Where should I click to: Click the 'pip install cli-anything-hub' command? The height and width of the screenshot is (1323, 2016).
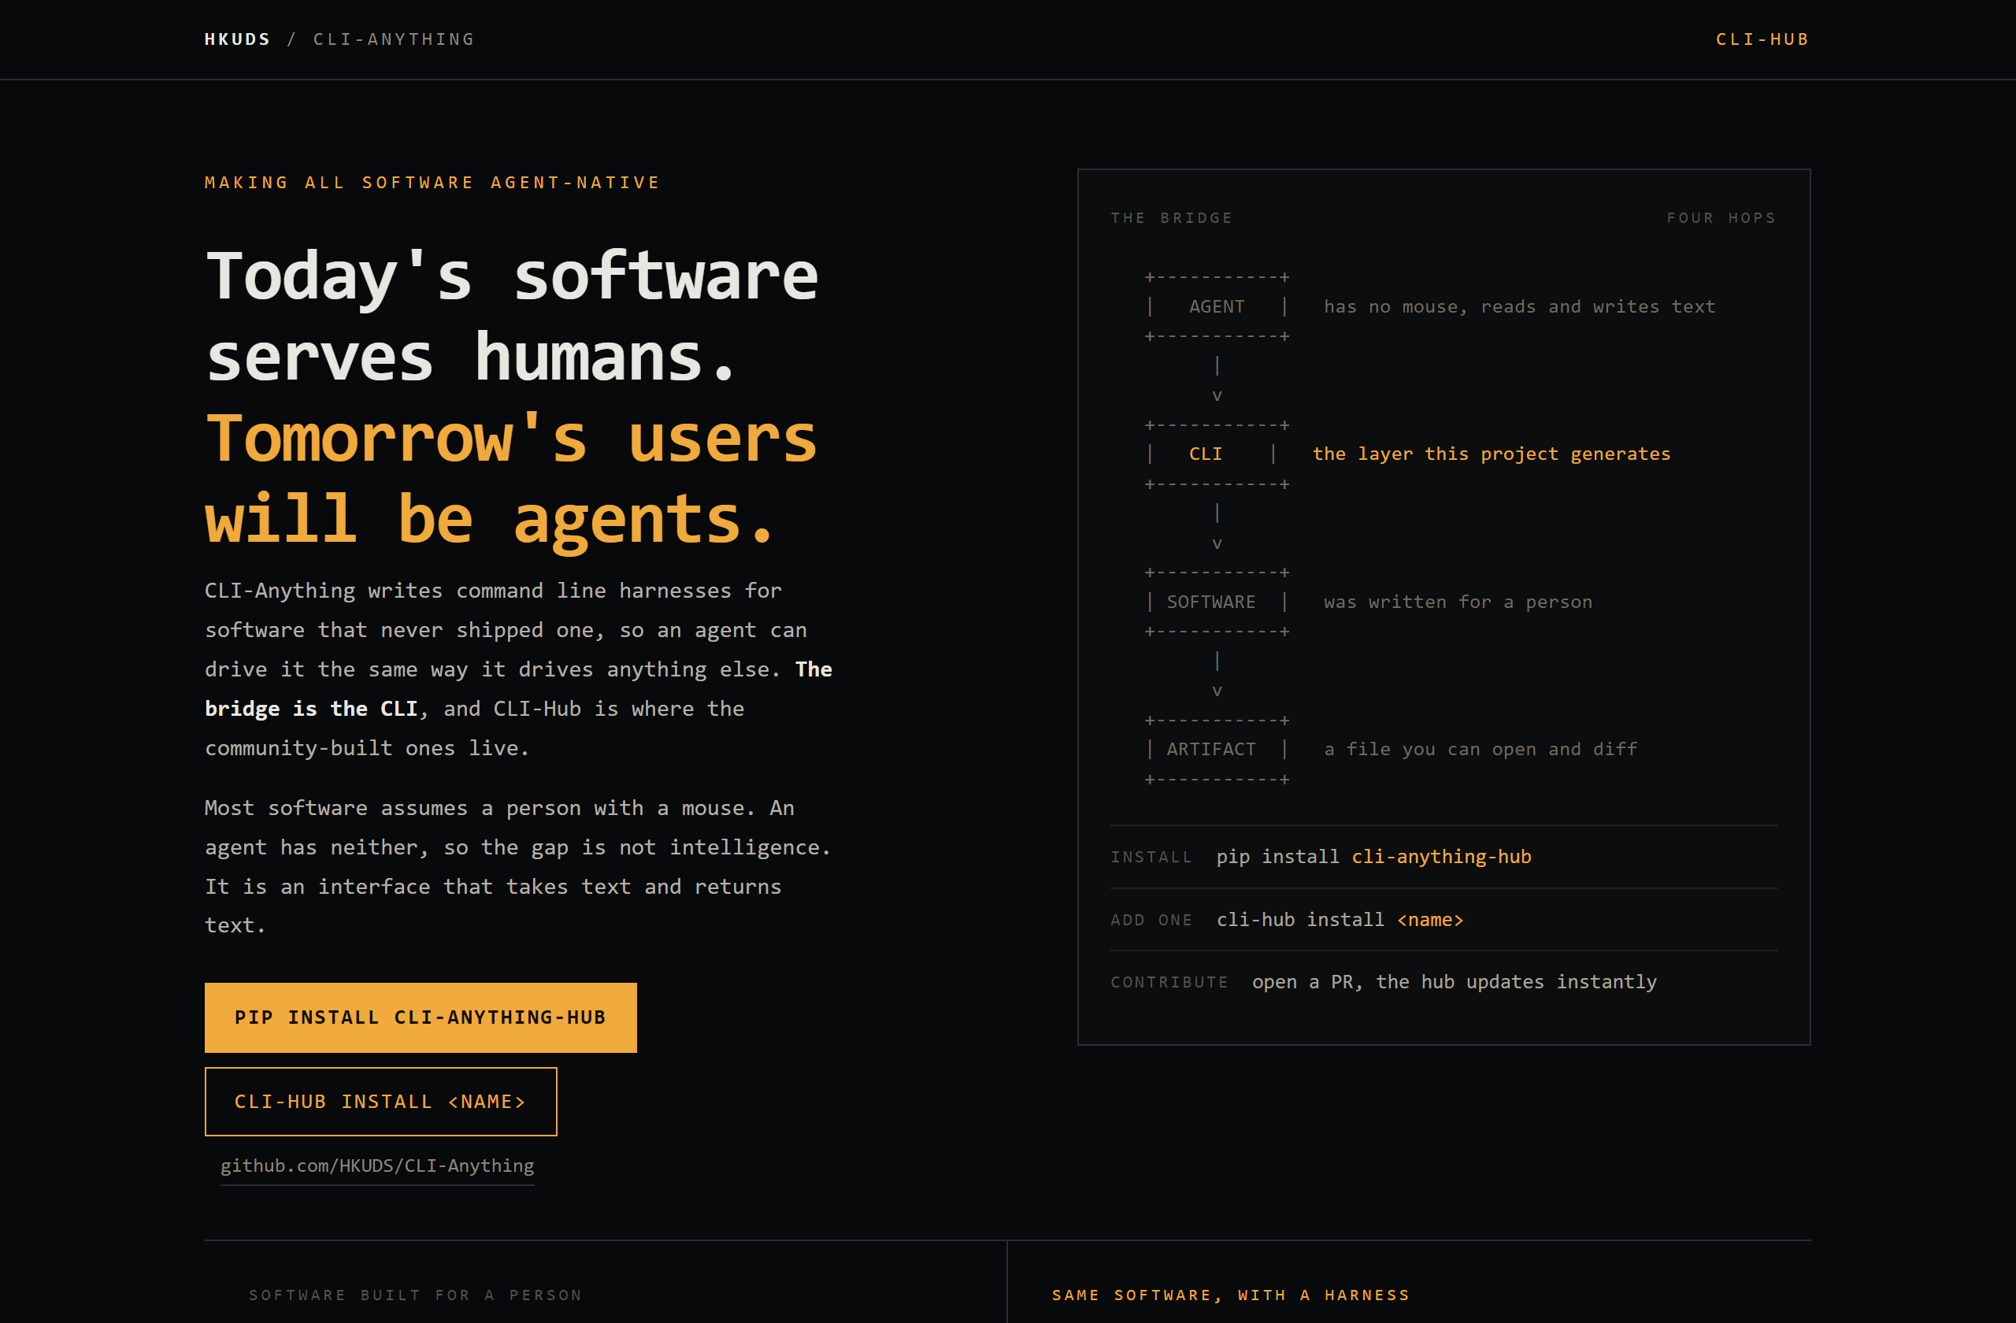click(x=1373, y=856)
